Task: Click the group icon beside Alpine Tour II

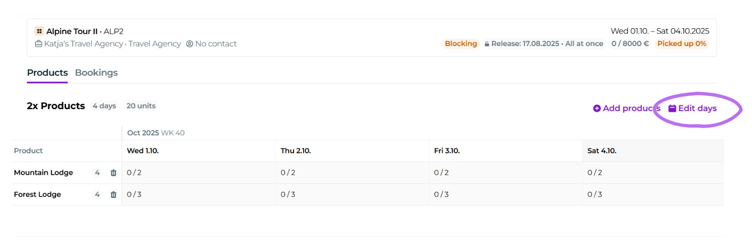Action: coord(39,31)
